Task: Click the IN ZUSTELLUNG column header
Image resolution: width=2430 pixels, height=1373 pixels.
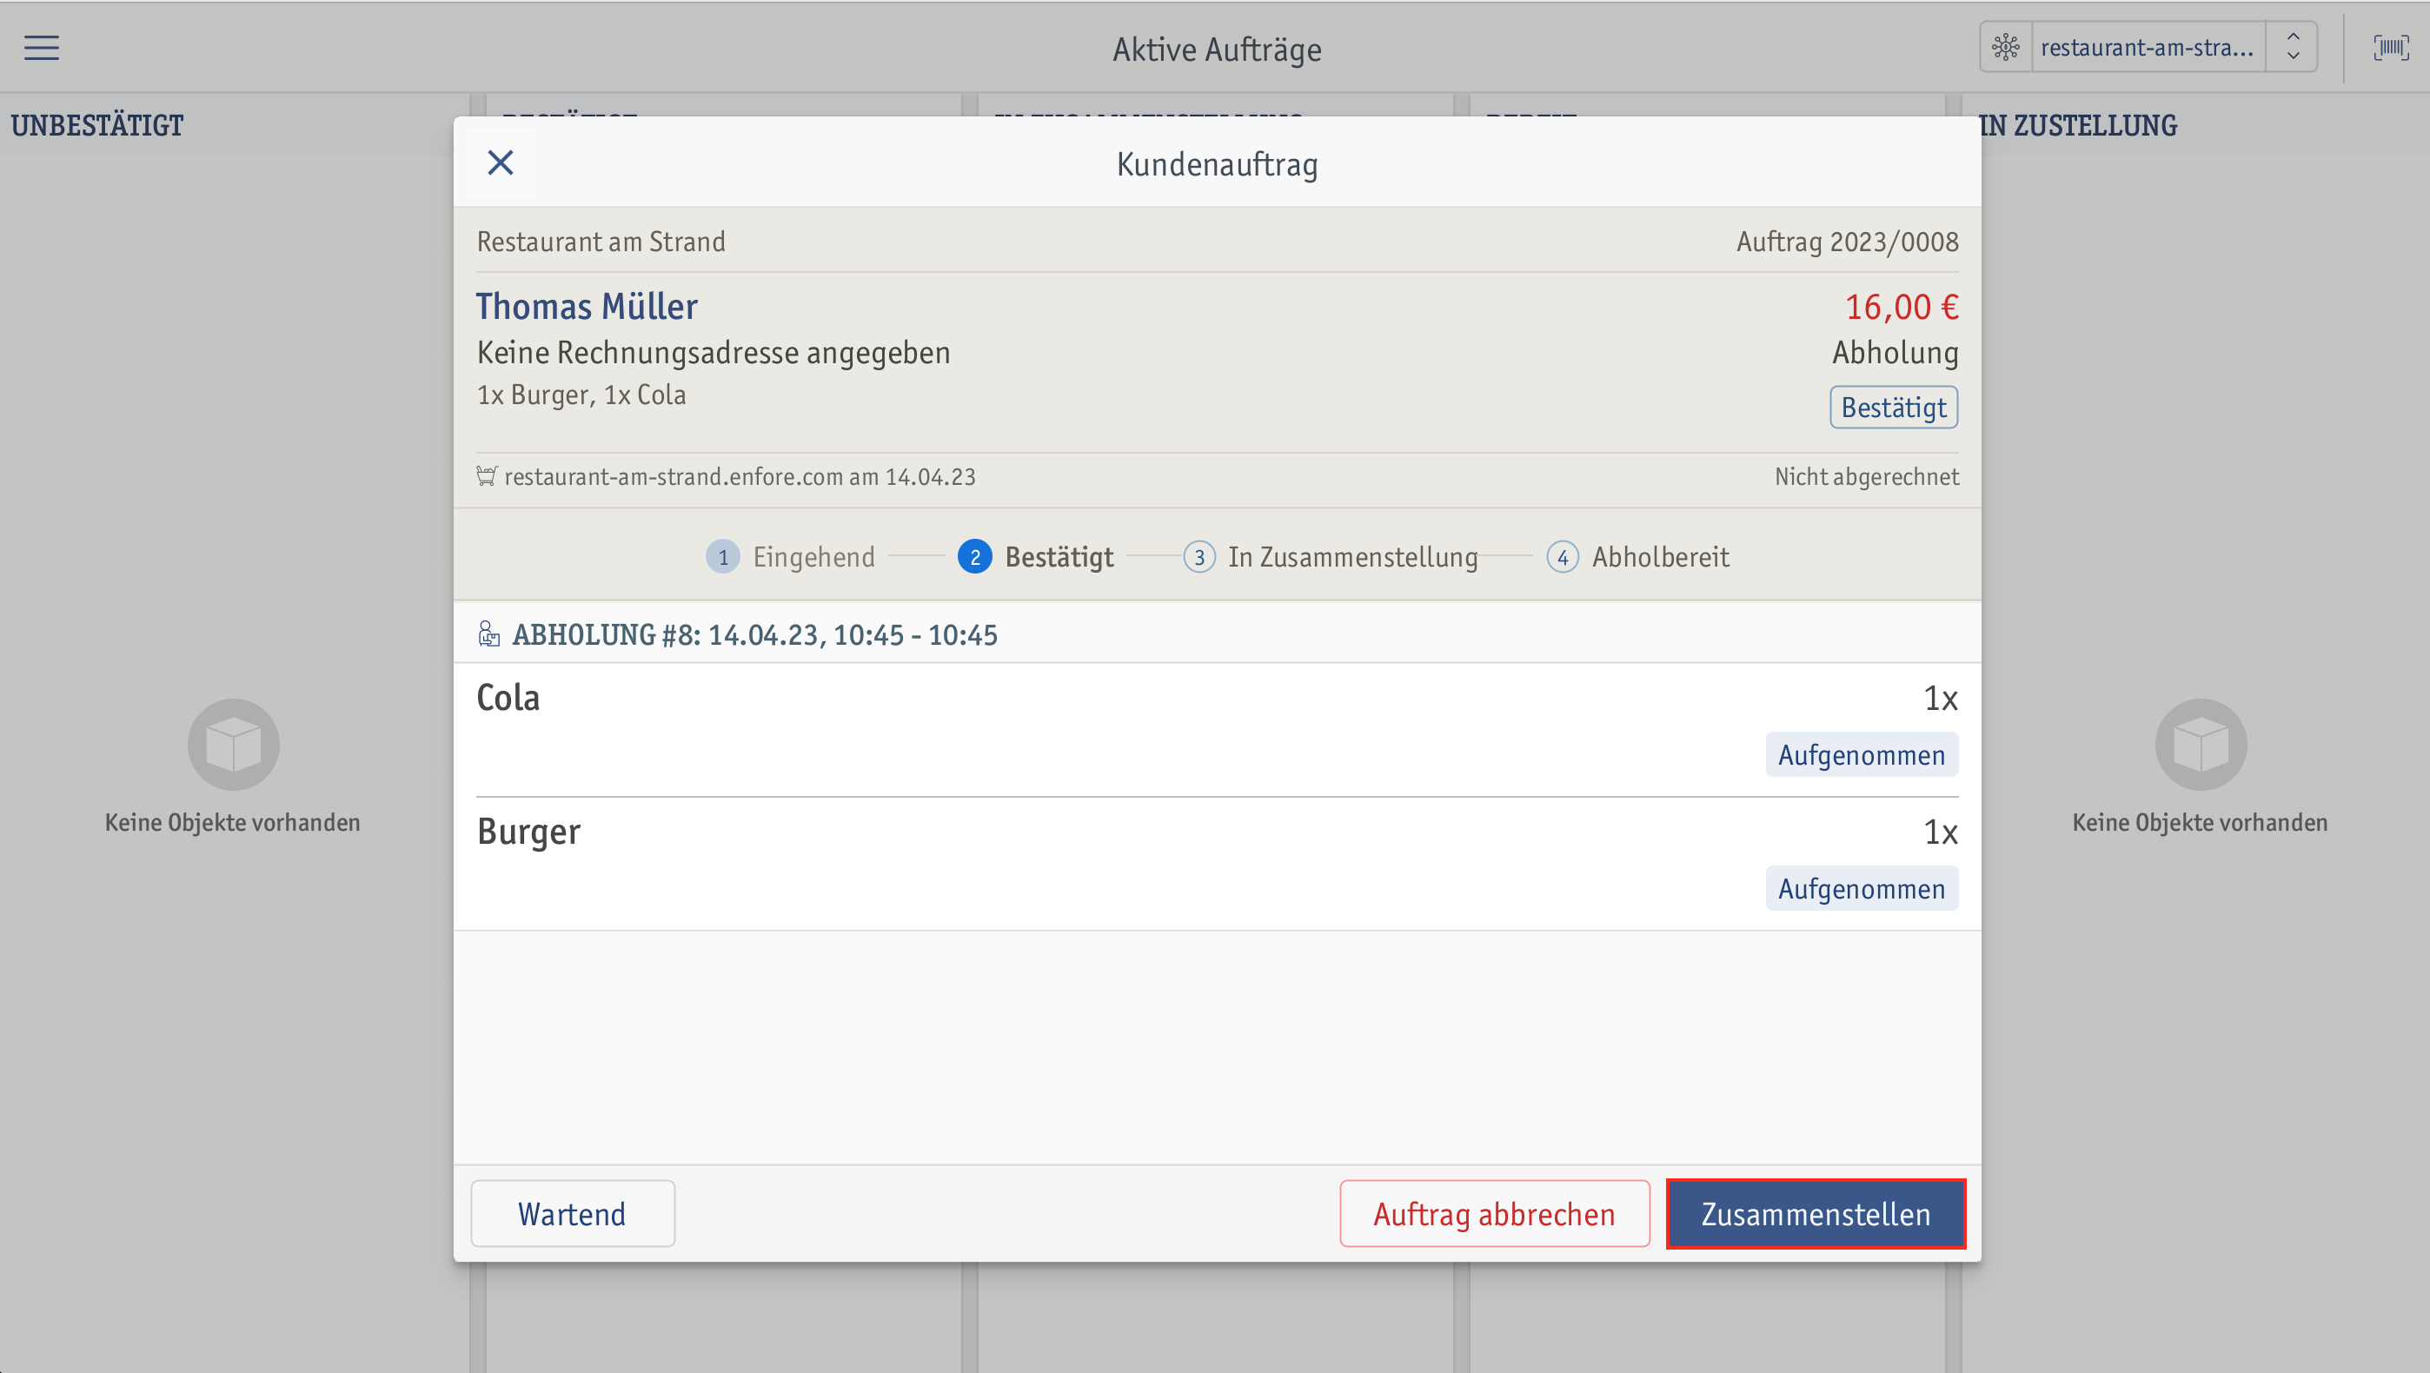Action: click(x=2078, y=124)
